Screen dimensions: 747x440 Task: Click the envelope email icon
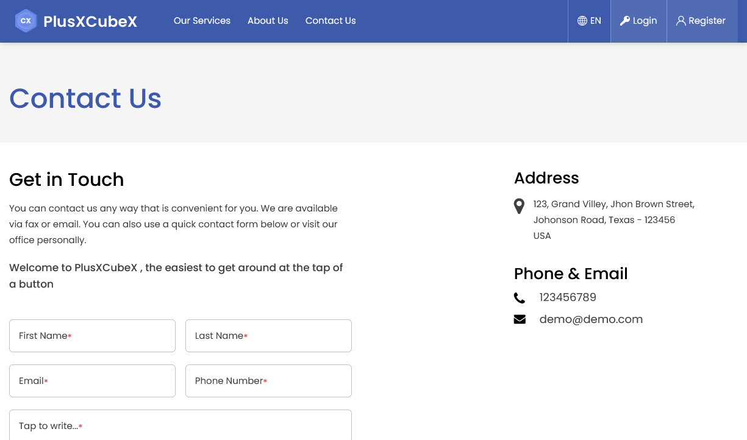pyautogui.click(x=520, y=319)
